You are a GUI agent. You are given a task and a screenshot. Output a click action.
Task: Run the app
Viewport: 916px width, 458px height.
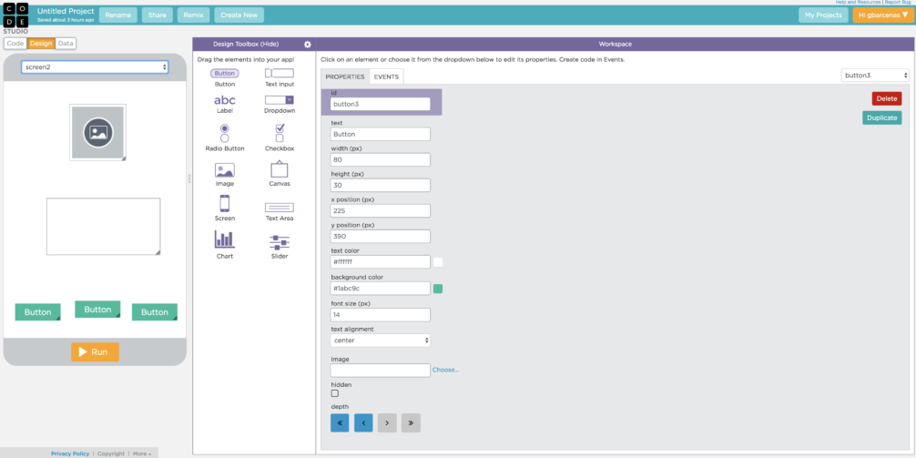[96, 352]
